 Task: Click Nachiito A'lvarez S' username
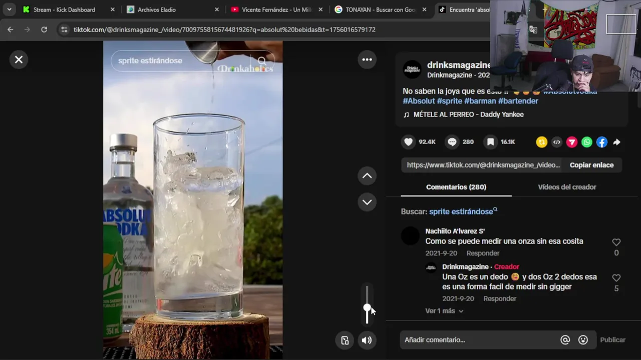click(x=455, y=231)
